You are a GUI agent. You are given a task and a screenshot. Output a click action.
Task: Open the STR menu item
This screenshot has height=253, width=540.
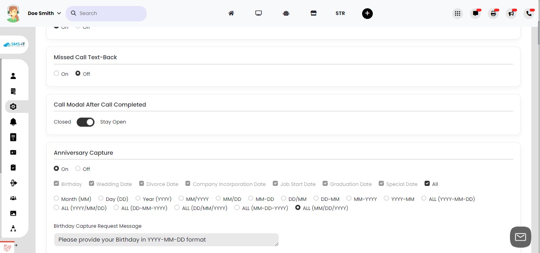[340, 13]
